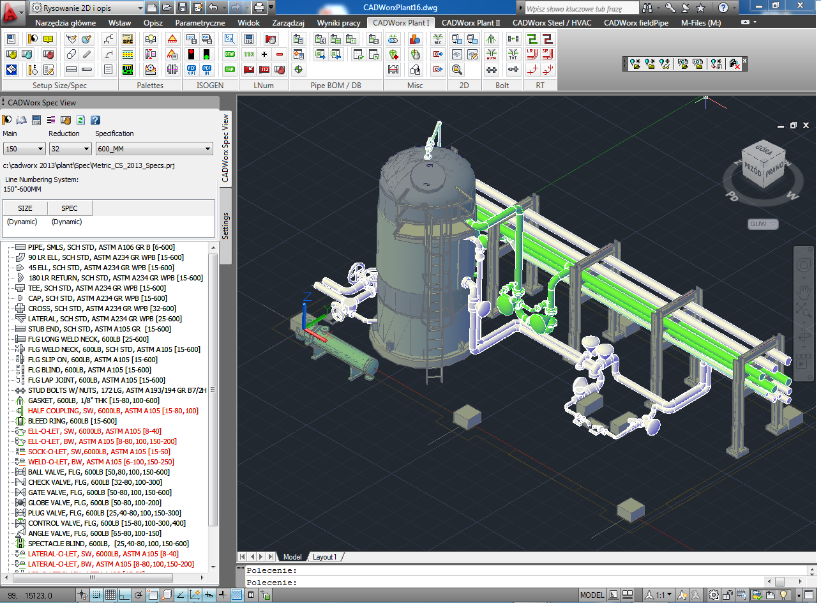Click the red minus icon in LNum panel

coord(280,54)
